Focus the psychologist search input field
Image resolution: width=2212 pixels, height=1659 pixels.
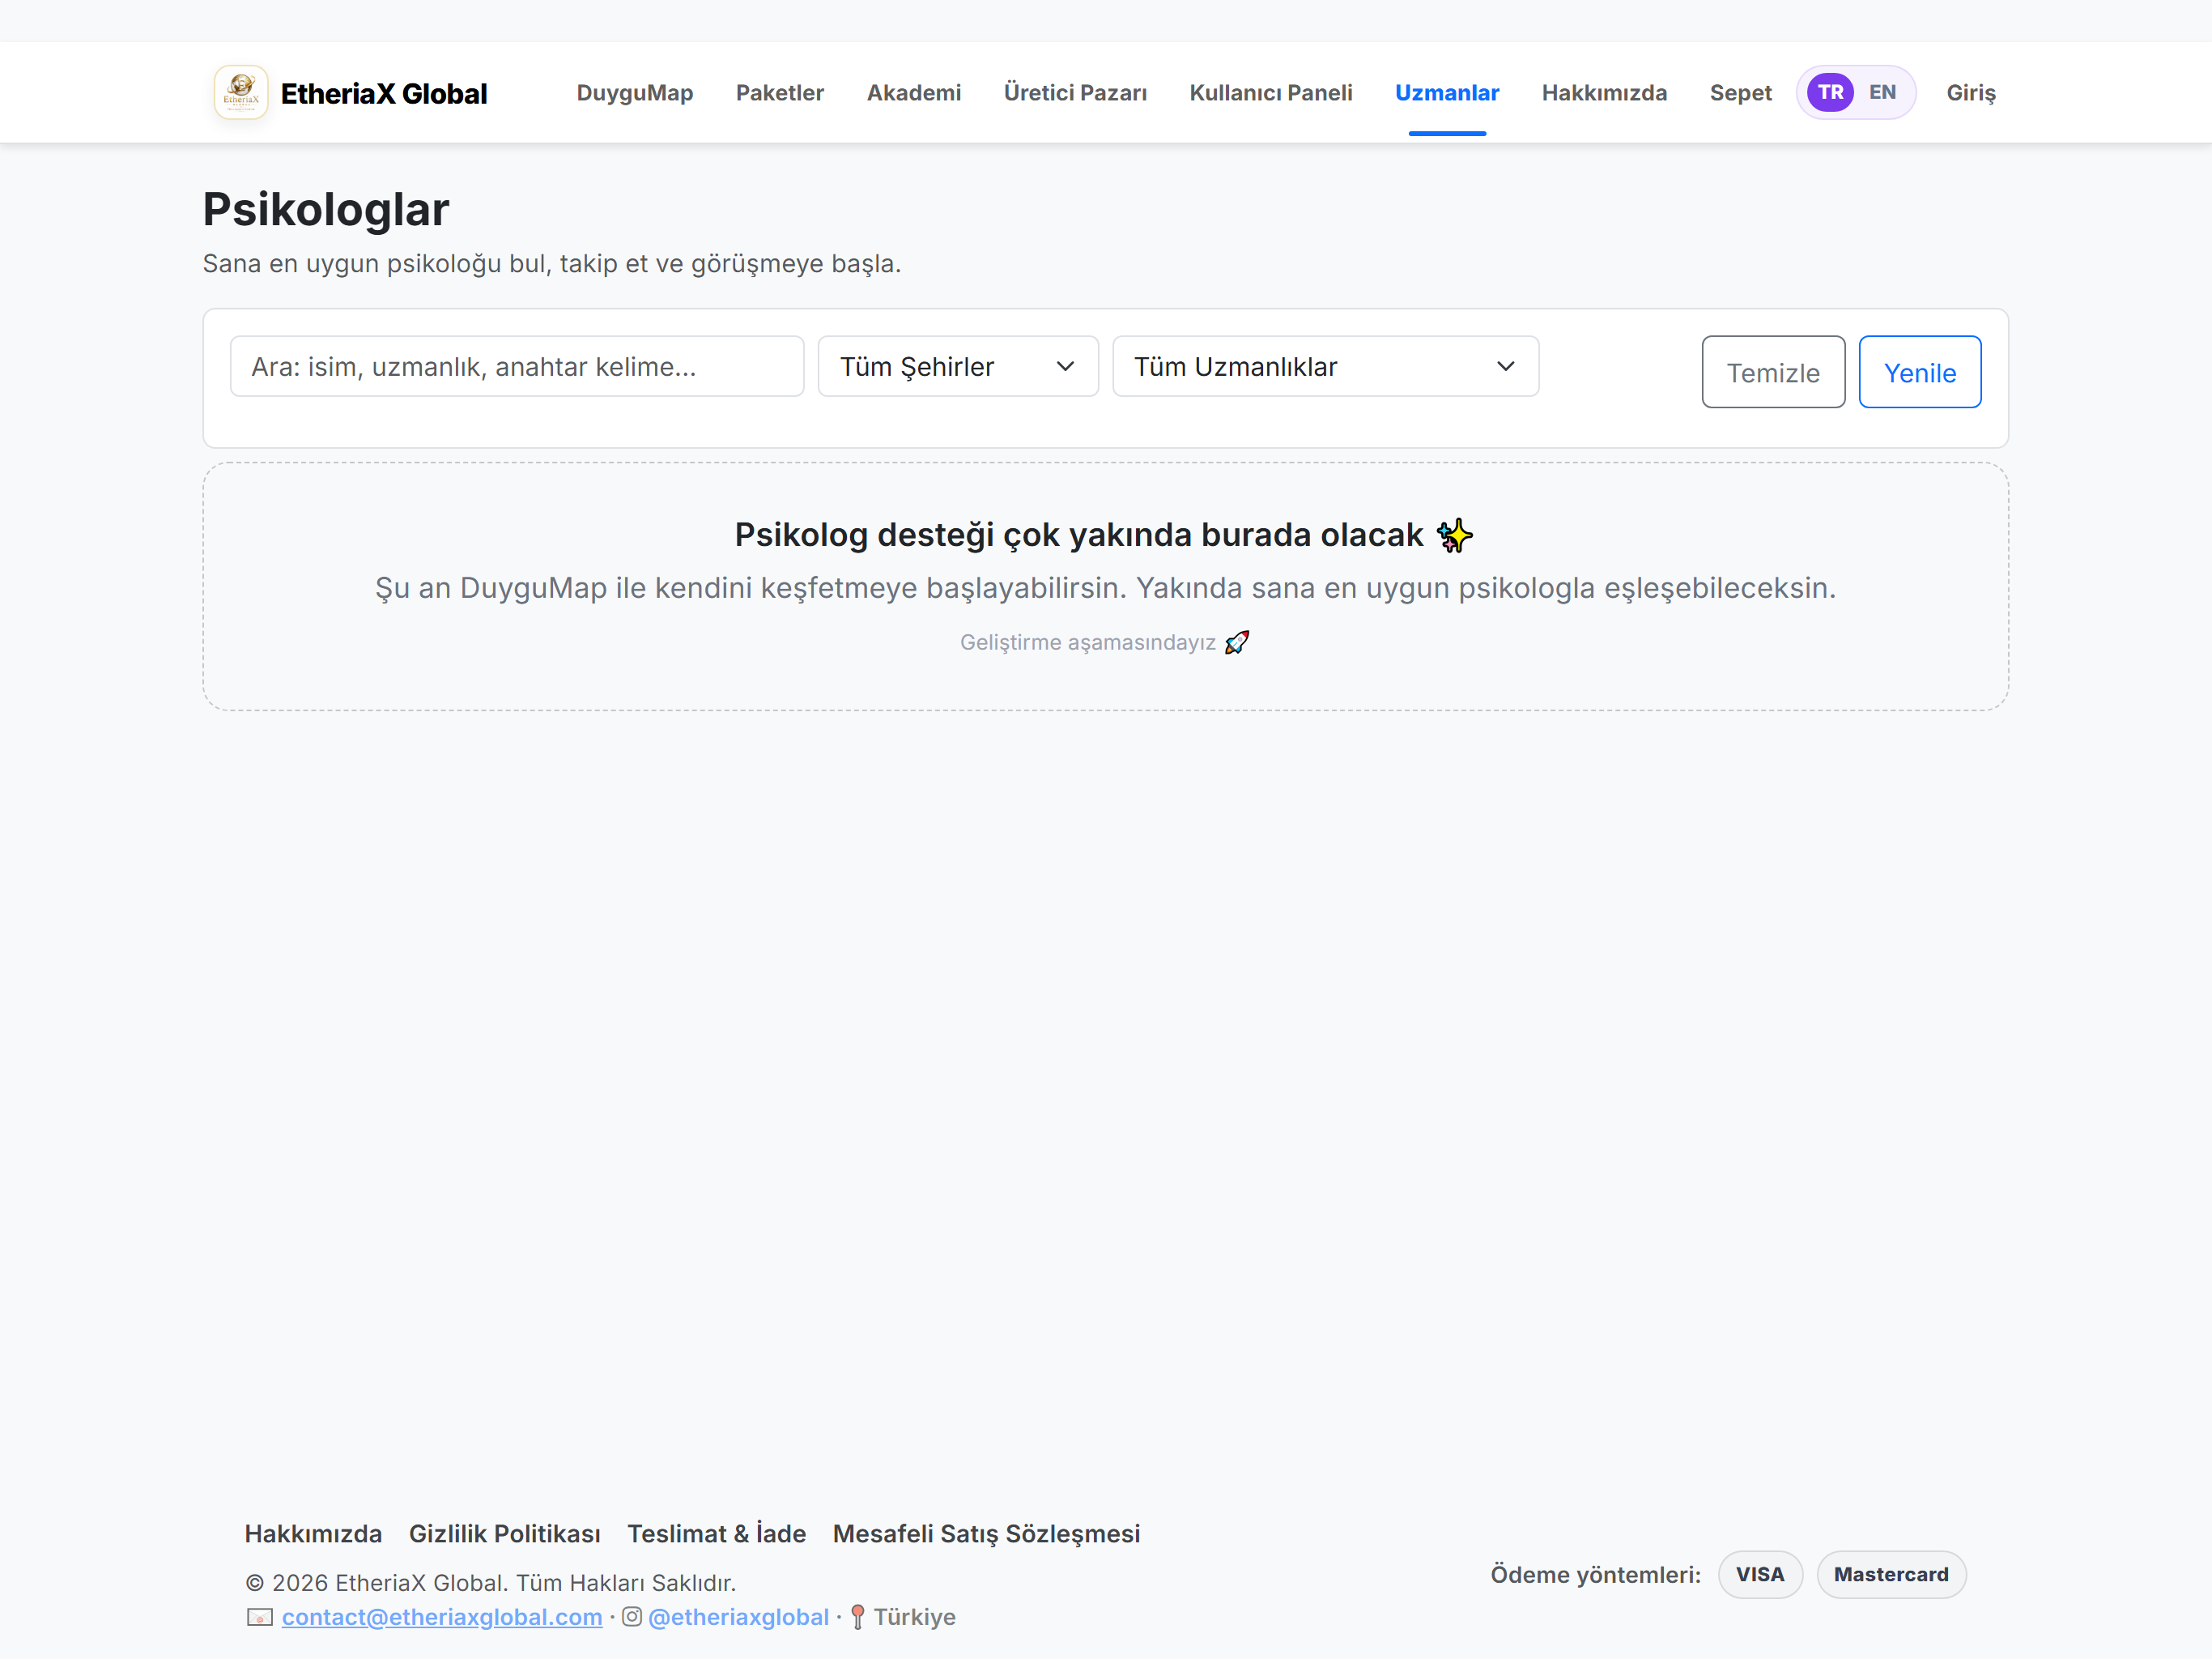(517, 366)
